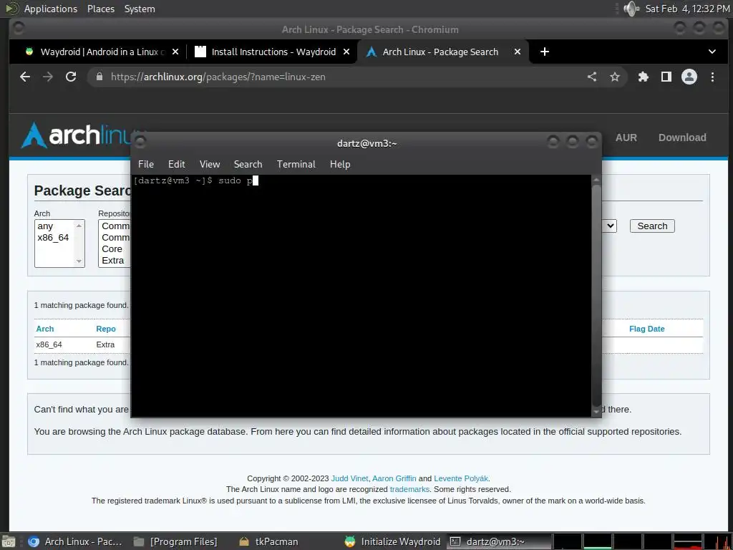733x550 pixels.
Task: Open Chromium's three-dot menu
Action: click(x=712, y=77)
